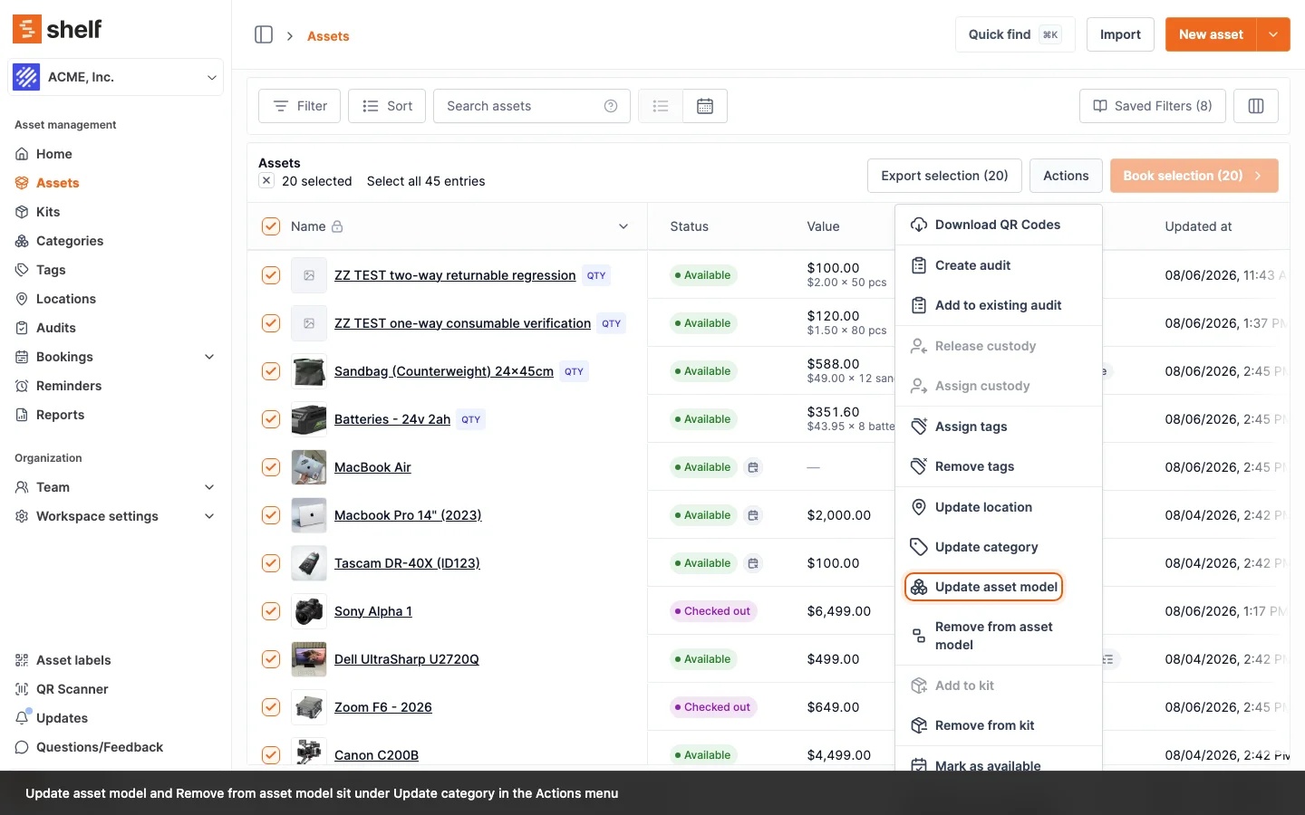Choose Assign tags action

point(999,427)
